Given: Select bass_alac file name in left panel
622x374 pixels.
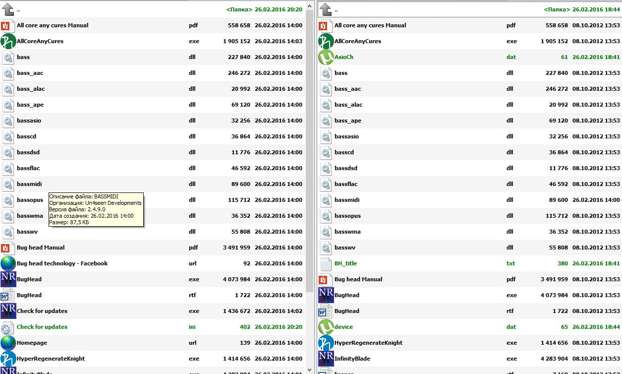Looking at the screenshot, I should point(31,89).
